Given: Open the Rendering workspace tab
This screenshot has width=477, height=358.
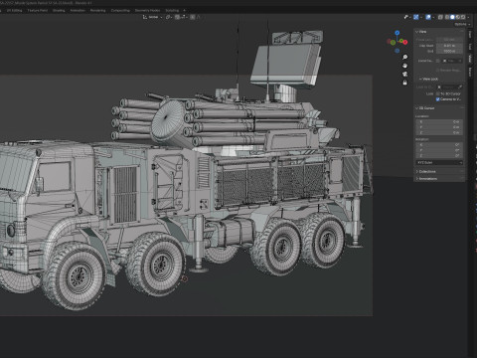Looking at the screenshot, I should pos(98,10).
